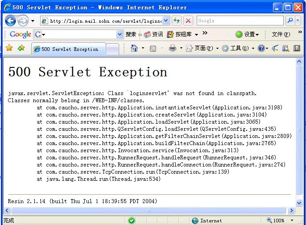Click the Internet zone indicator

207,221
